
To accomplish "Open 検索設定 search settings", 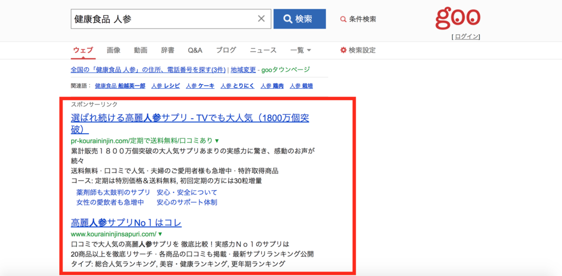I will click(358, 50).
